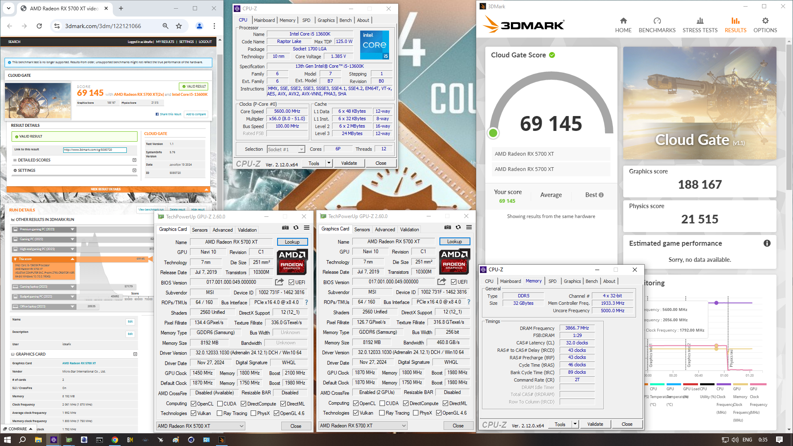Click Add to compare on the result page
The height and width of the screenshot is (446, 793).
pos(196,114)
